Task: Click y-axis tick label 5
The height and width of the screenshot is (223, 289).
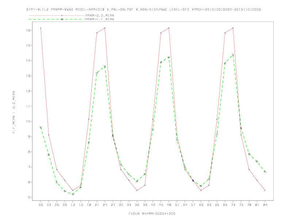Action: (x=29, y=197)
